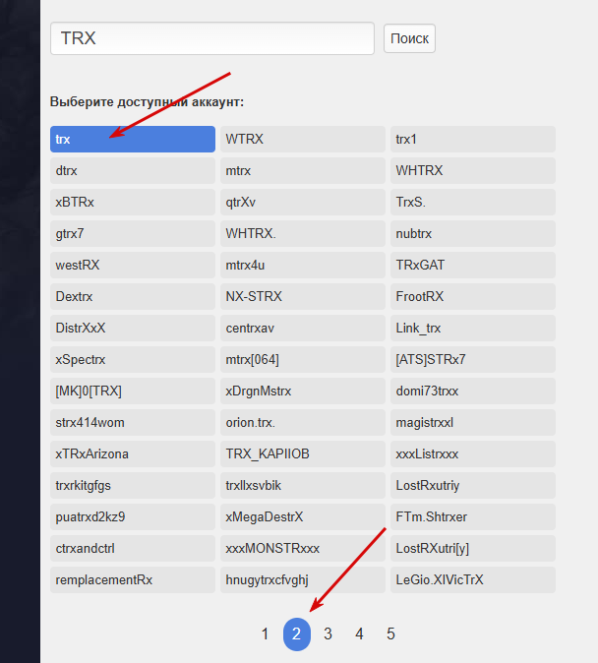
Task: Select the hnugytrxcfvghj account
Action: coord(303,580)
